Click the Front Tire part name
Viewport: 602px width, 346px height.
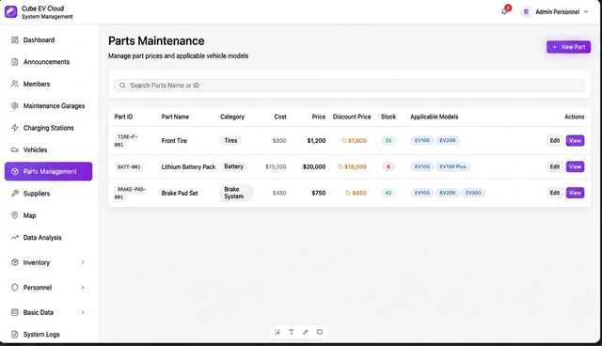pos(174,141)
